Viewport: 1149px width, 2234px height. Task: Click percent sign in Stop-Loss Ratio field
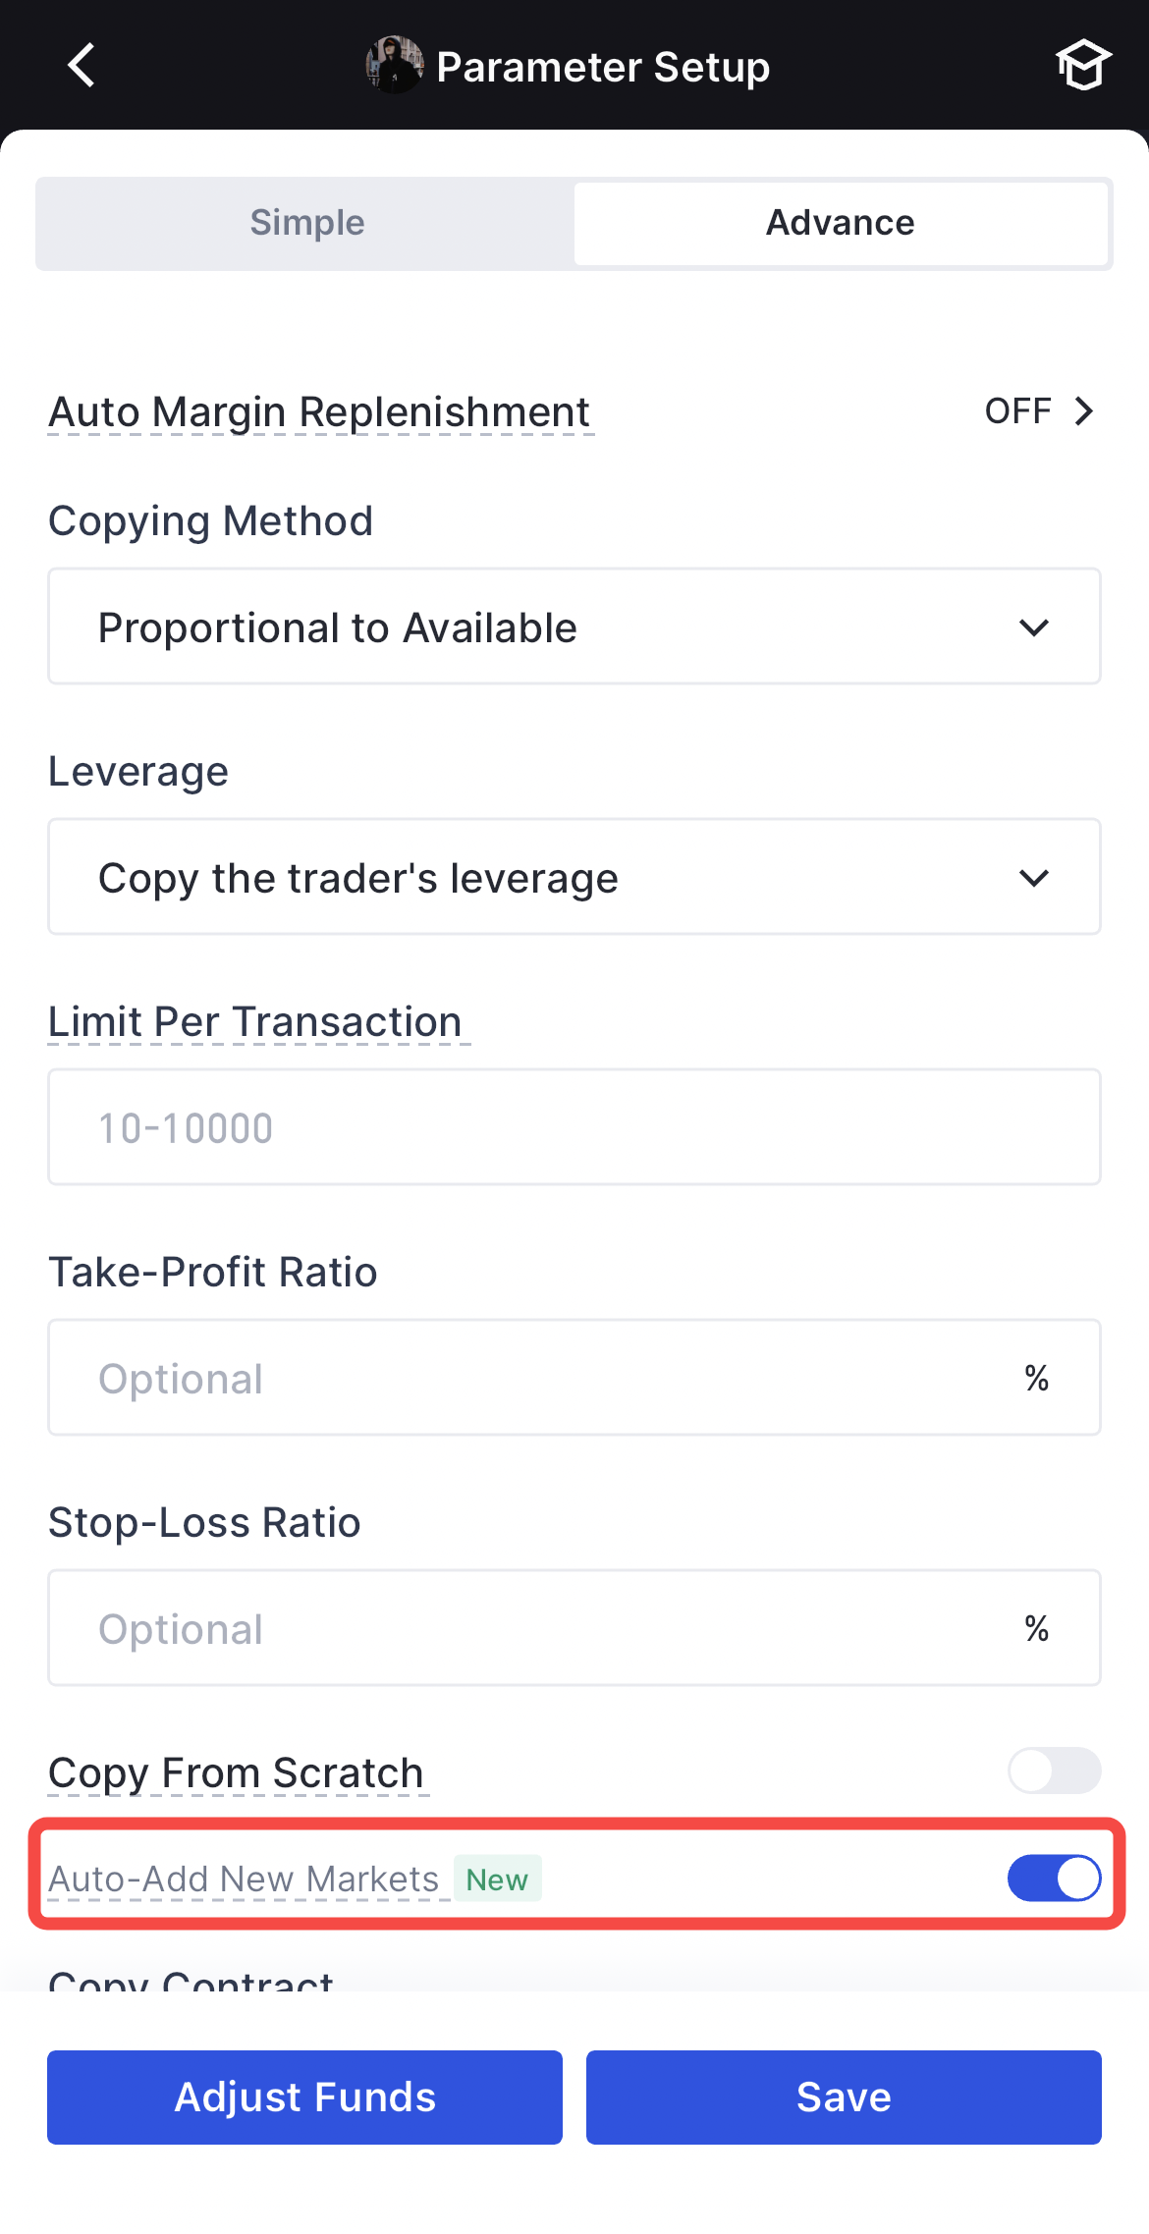click(x=1036, y=1628)
